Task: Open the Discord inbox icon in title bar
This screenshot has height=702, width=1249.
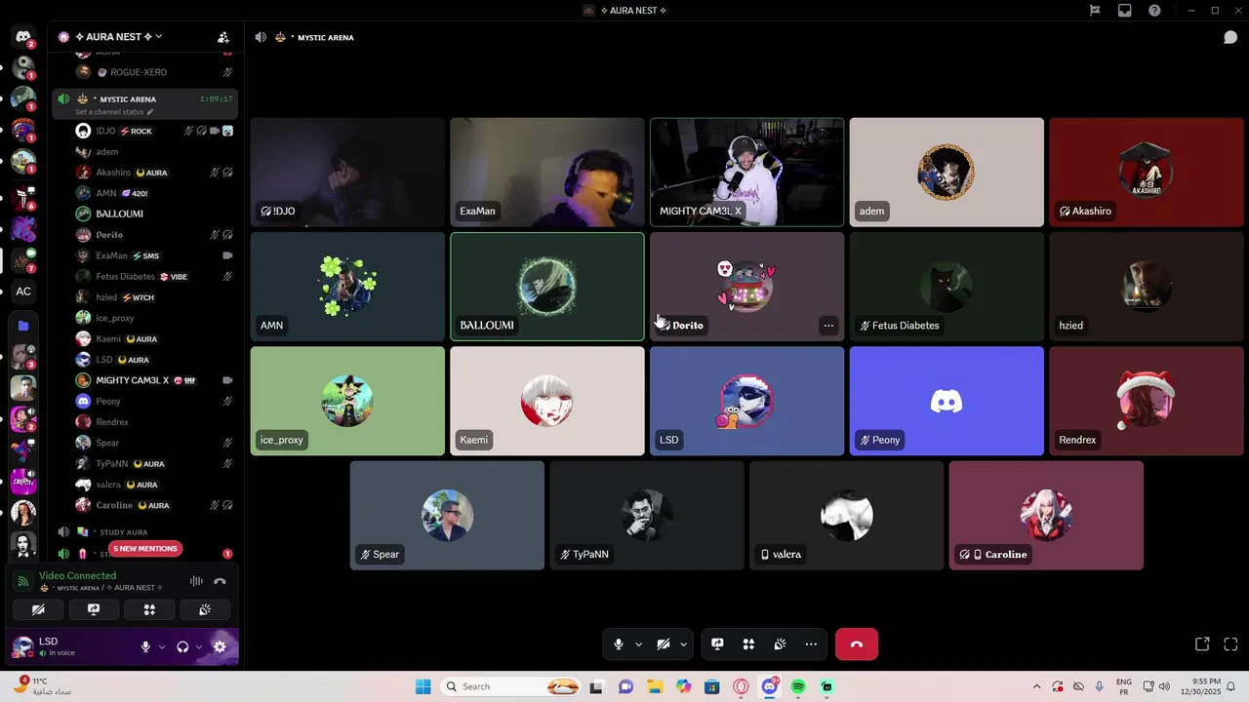Action: click(x=1125, y=11)
